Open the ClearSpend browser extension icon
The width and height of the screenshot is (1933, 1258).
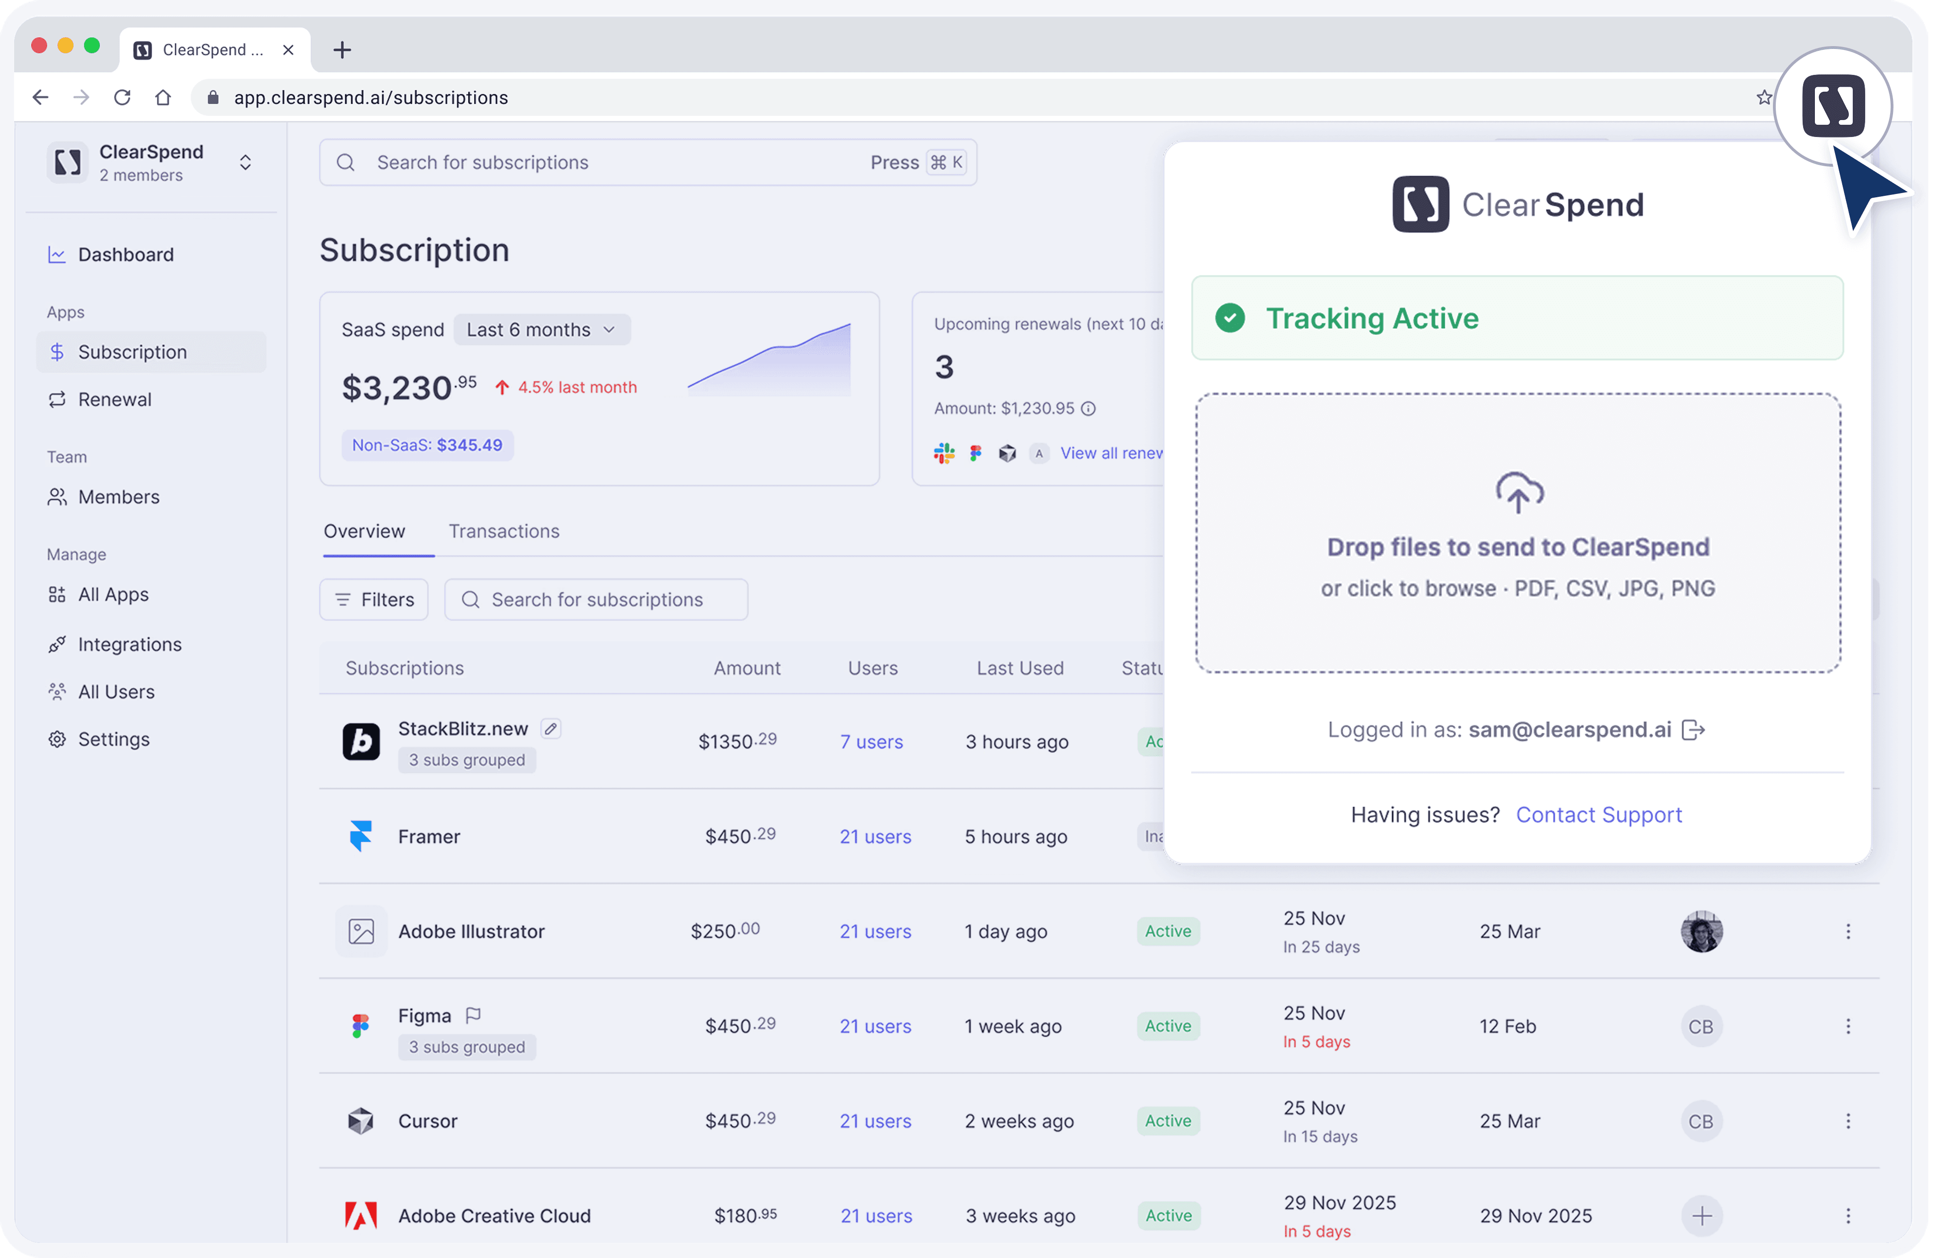pos(1832,105)
